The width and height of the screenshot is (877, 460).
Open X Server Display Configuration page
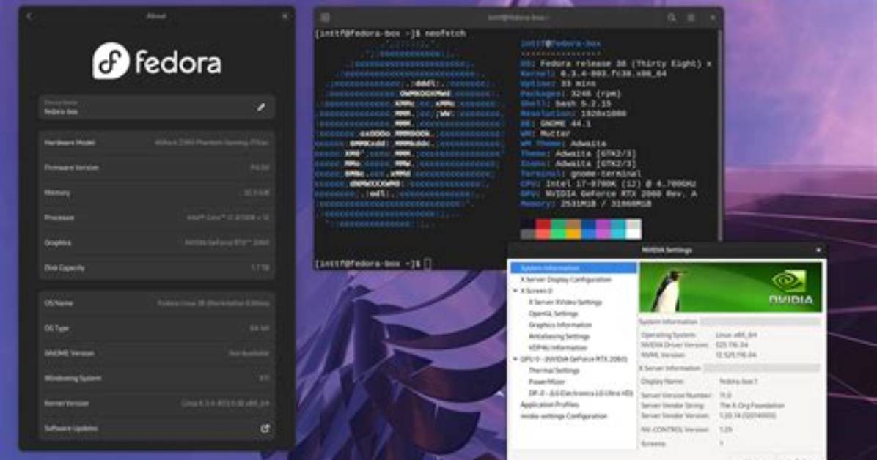tap(565, 279)
